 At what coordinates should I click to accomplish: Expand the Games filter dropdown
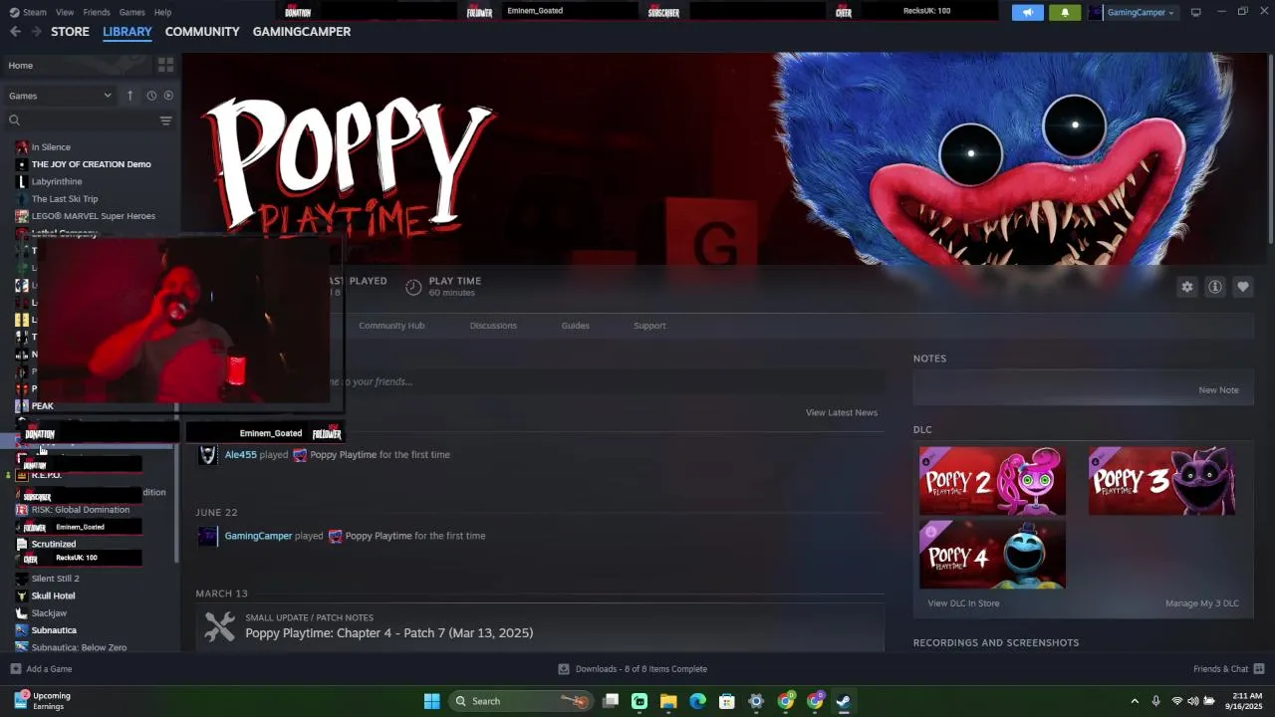point(60,96)
